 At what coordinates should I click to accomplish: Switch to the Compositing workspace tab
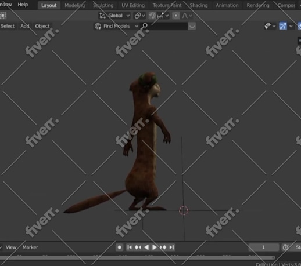pos(286,5)
